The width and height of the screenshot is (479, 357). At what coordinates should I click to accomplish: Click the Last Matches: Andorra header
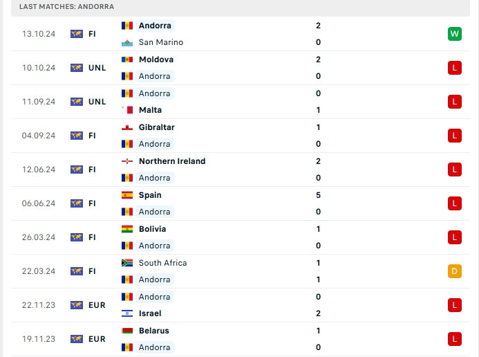67,6
